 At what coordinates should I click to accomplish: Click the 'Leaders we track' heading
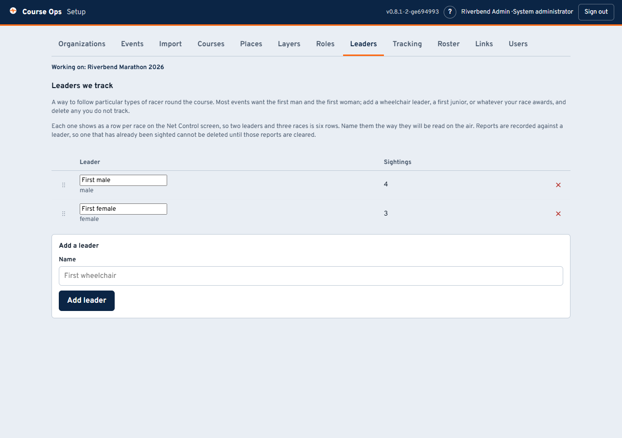[x=82, y=86]
